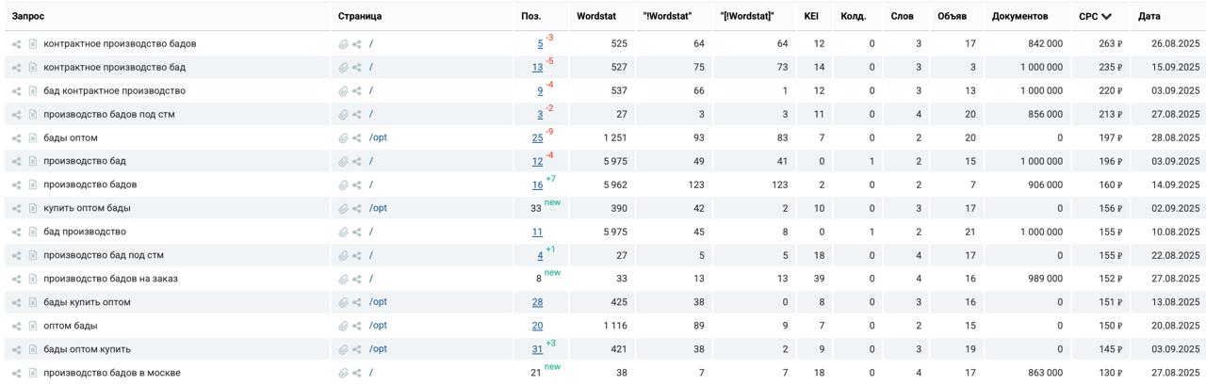Click share icon beside query 'бад производство'
The image size is (1206, 385).
coord(17,233)
